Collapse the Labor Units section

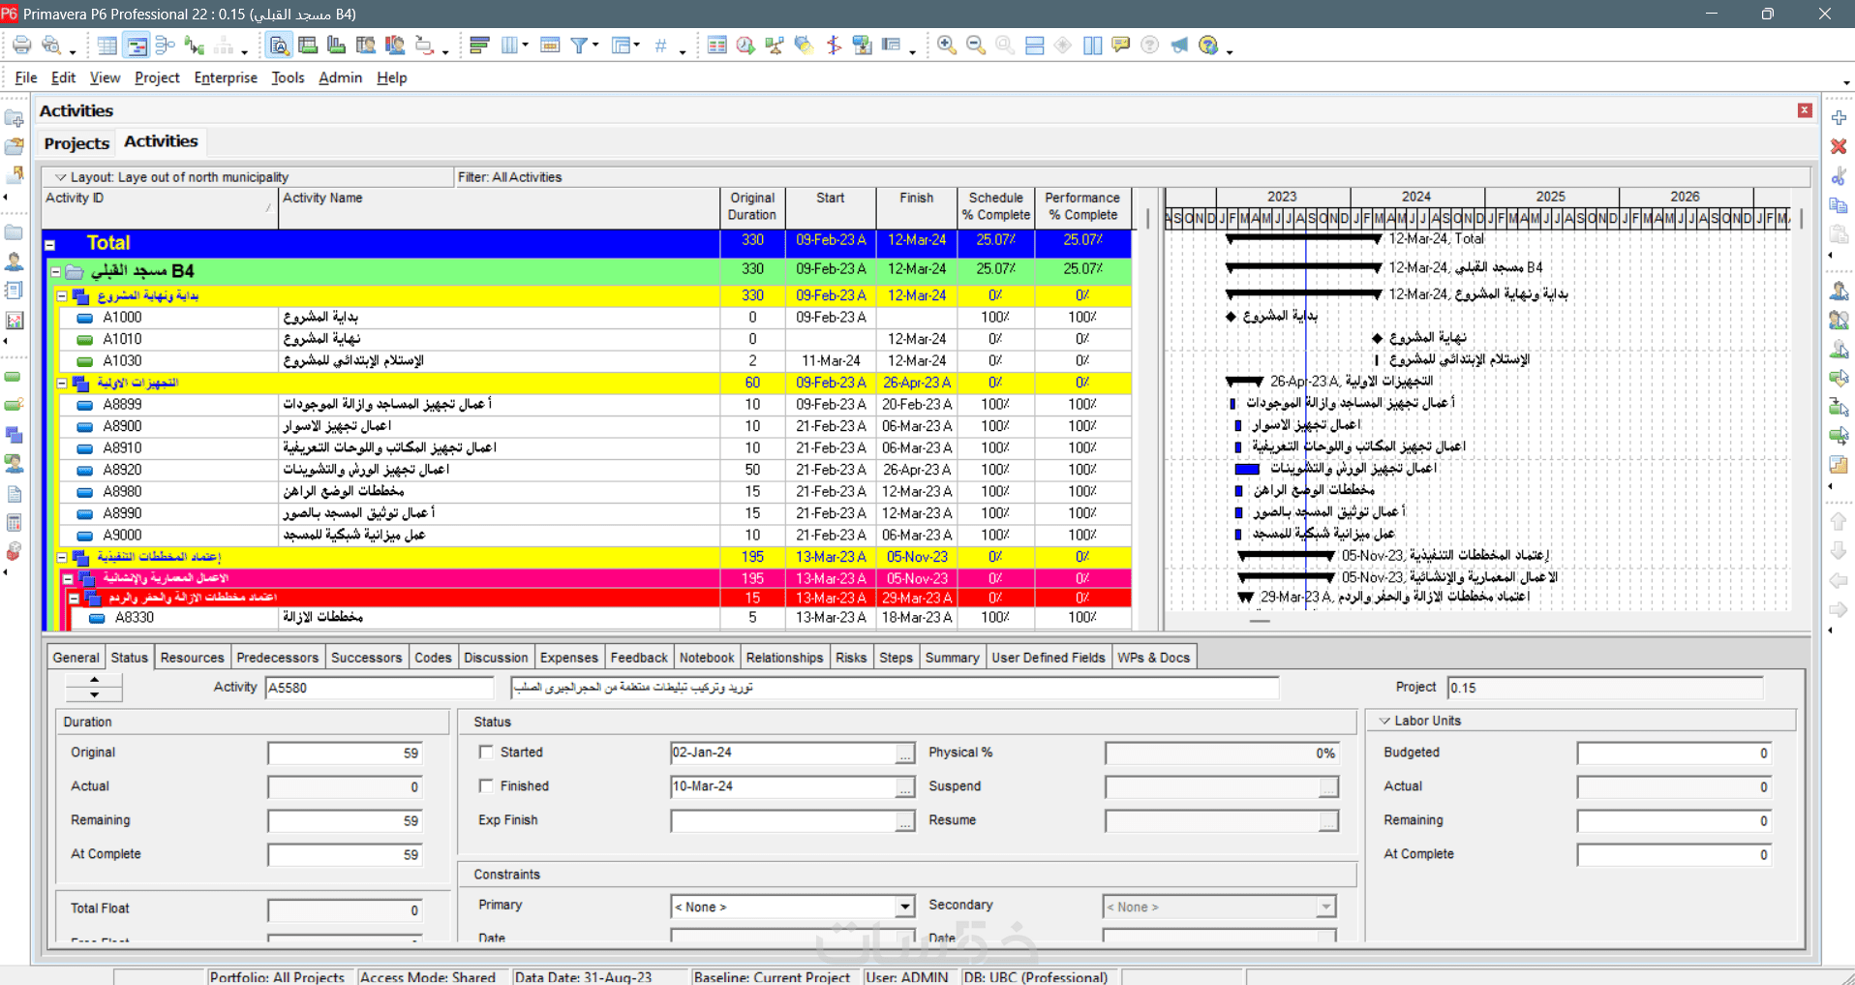pyautogui.click(x=1384, y=721)
